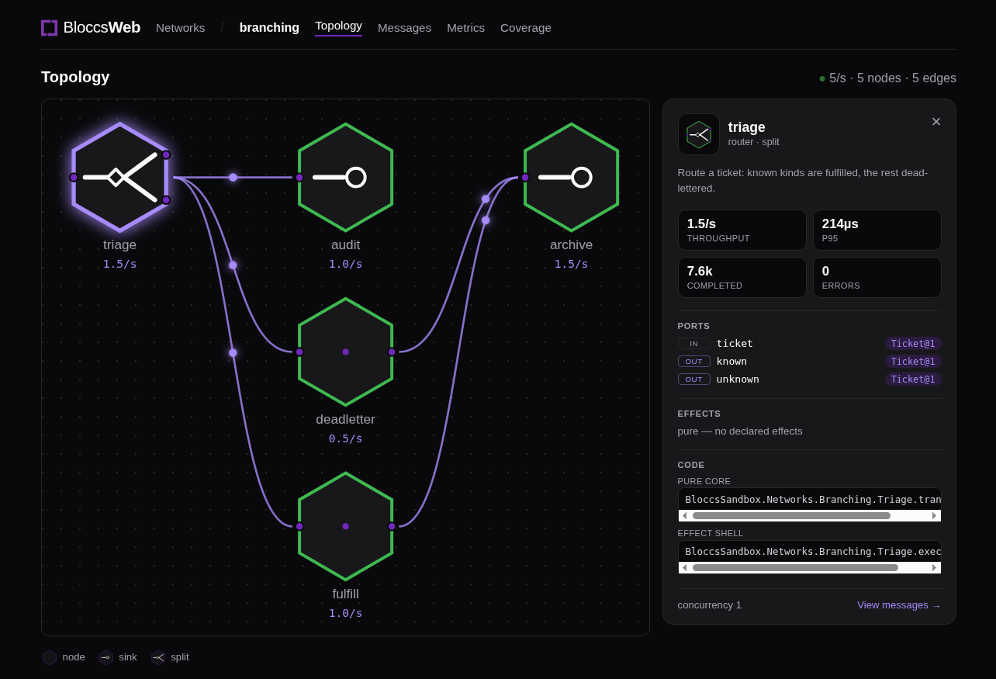The height and width of the screenshot is (679, 996).
Task: Click the IN badge of ticket port
Action: tap(694, 344)
